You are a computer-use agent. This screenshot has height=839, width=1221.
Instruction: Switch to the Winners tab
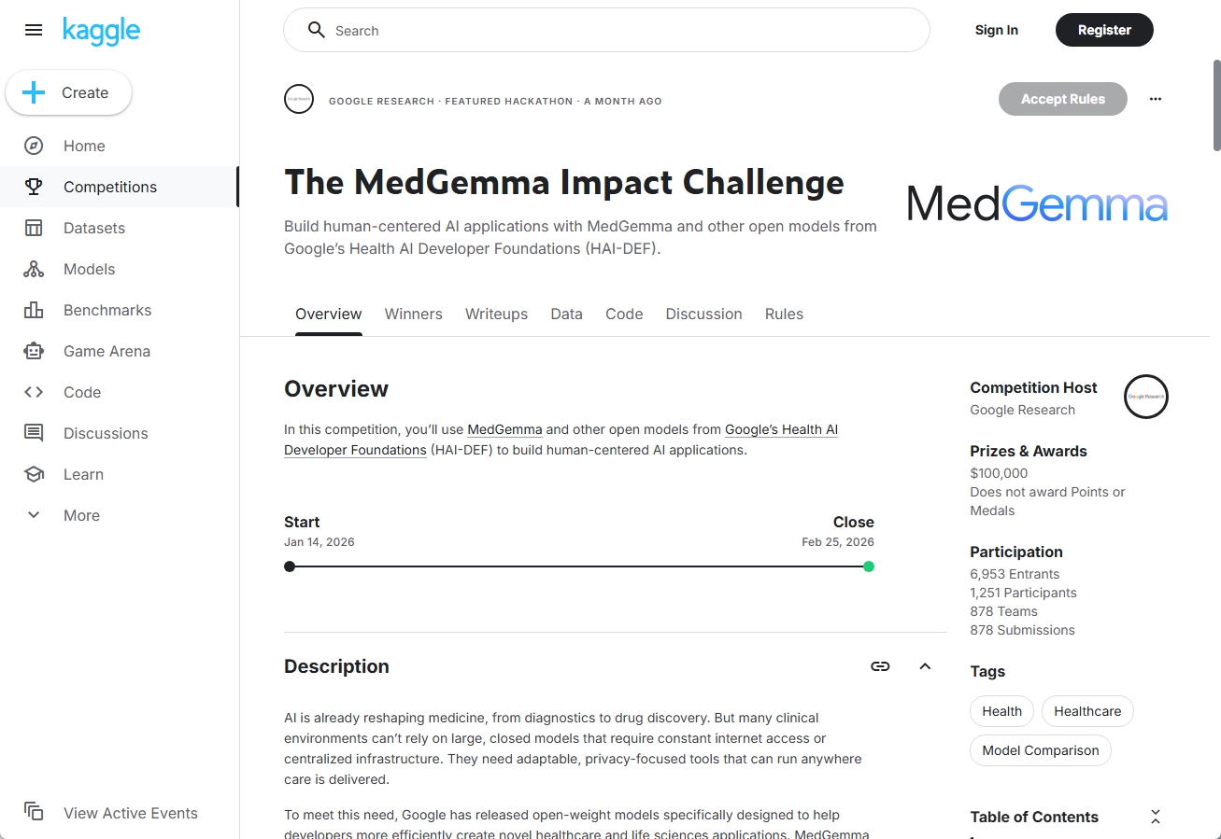click(413, 314)
